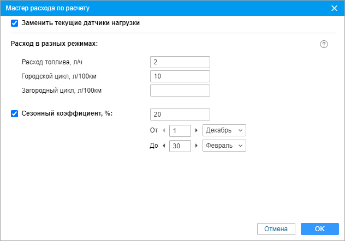
Task: Expand the Февраль month dropdown
Action: [x=224, y=146]
